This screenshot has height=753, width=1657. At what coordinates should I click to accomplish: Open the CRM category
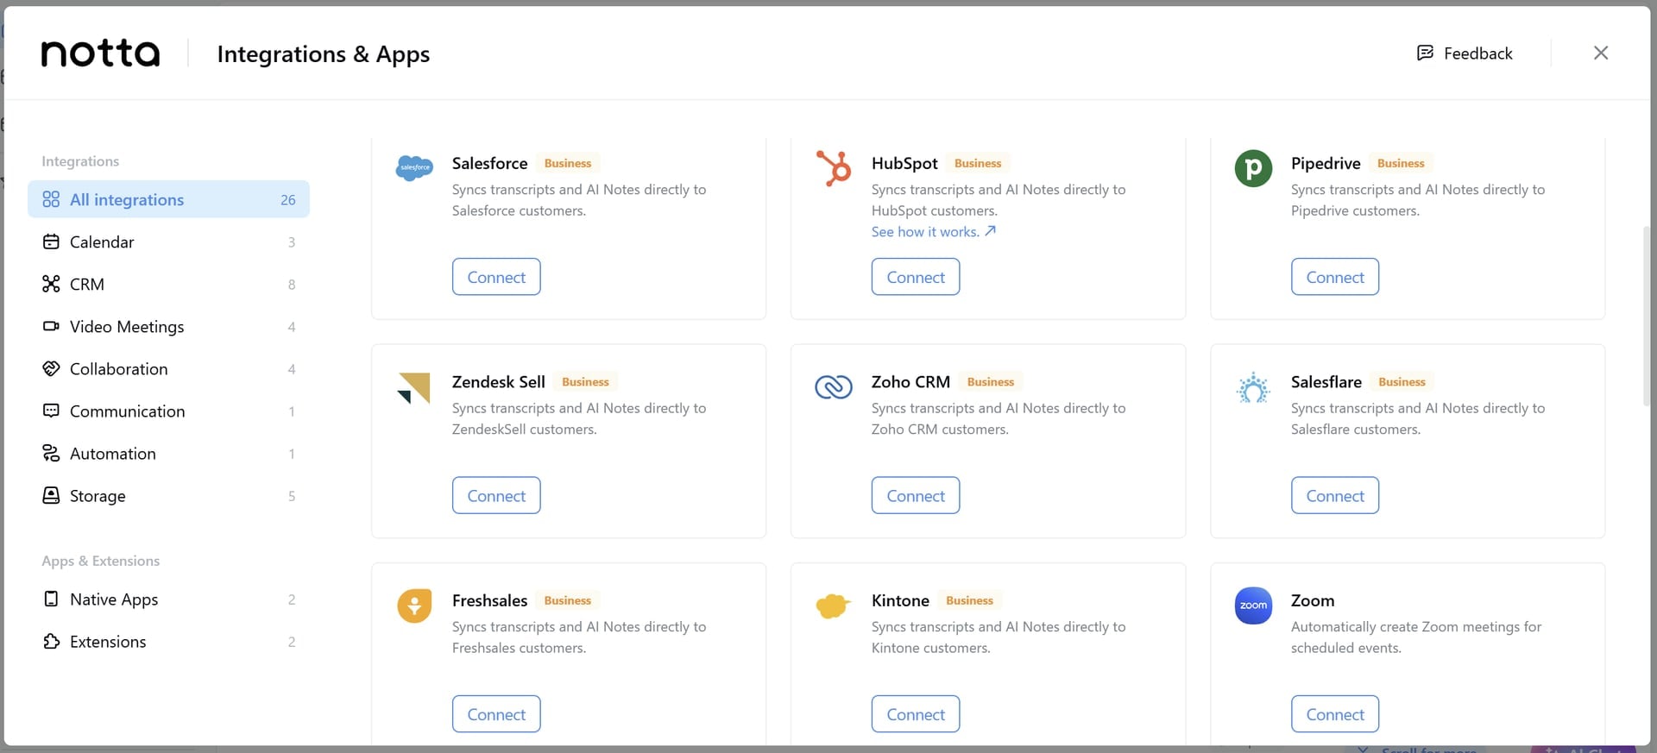pos(168,285)
